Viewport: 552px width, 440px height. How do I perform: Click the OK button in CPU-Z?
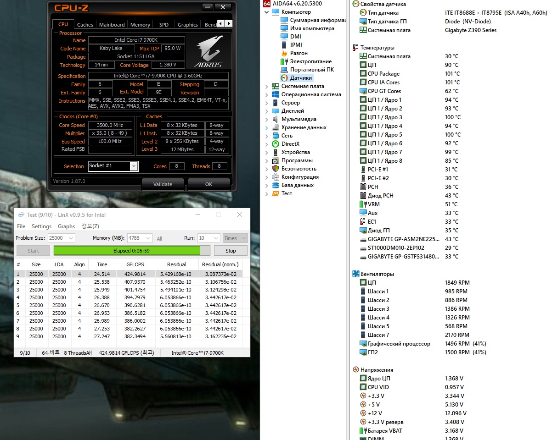(x=208, y=184)
